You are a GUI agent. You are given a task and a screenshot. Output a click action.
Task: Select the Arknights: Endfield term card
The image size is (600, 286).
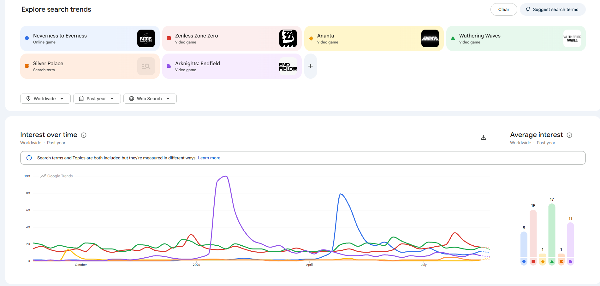pyautogui.click(x=232, y=66)
